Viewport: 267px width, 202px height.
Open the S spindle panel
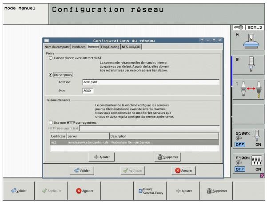(248, 65)
